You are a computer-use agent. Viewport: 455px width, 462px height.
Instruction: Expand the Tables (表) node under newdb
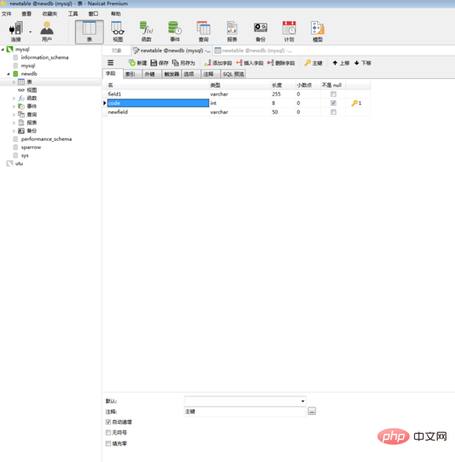pos(13,82)
